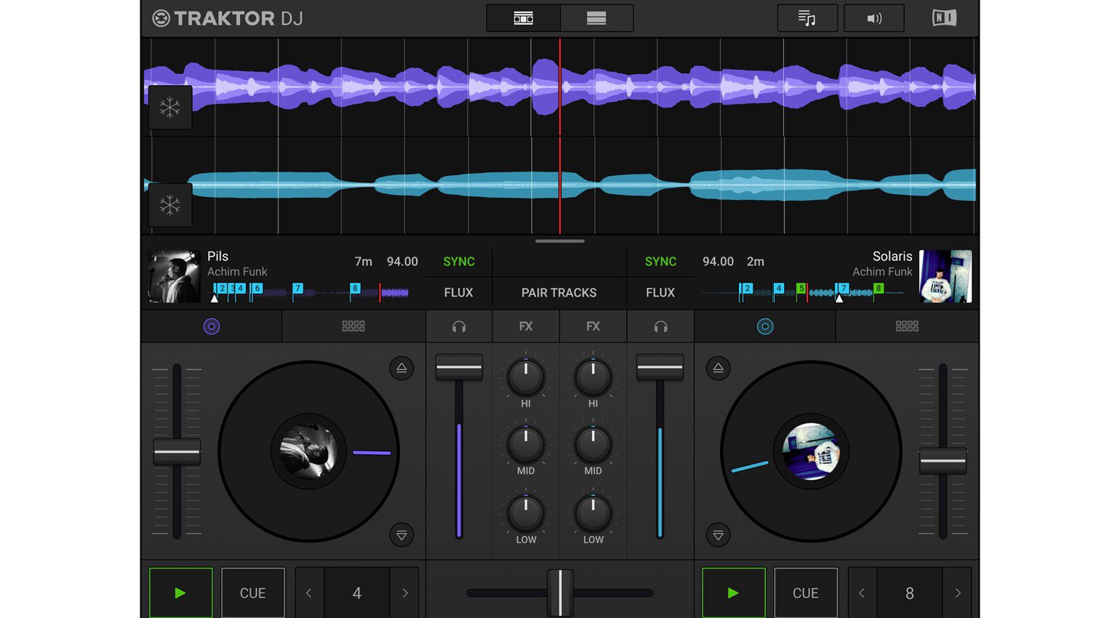The height and width of the screenshot is (618, 1120).
Task: Click the PAIR TRACKS button
Action: click(x=559, y=292)
